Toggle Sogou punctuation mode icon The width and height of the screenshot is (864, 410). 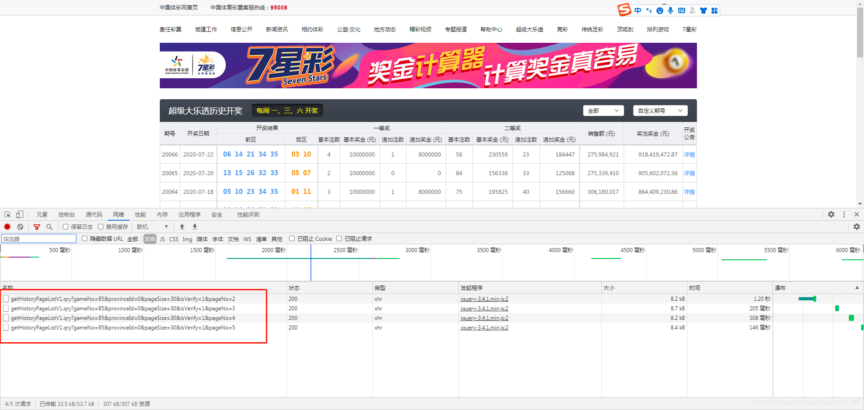[x=649, y=10]
